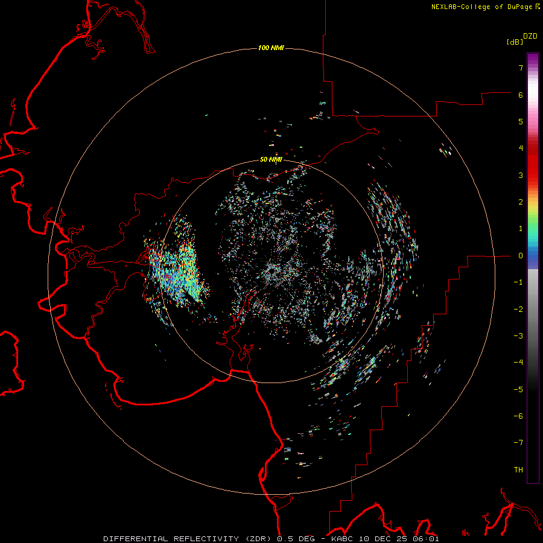Image resolution: width=543 pixels, height=543 pixels.
Task: Select the 5 dB tick label on the scale
Action: (x=521, y=121)
